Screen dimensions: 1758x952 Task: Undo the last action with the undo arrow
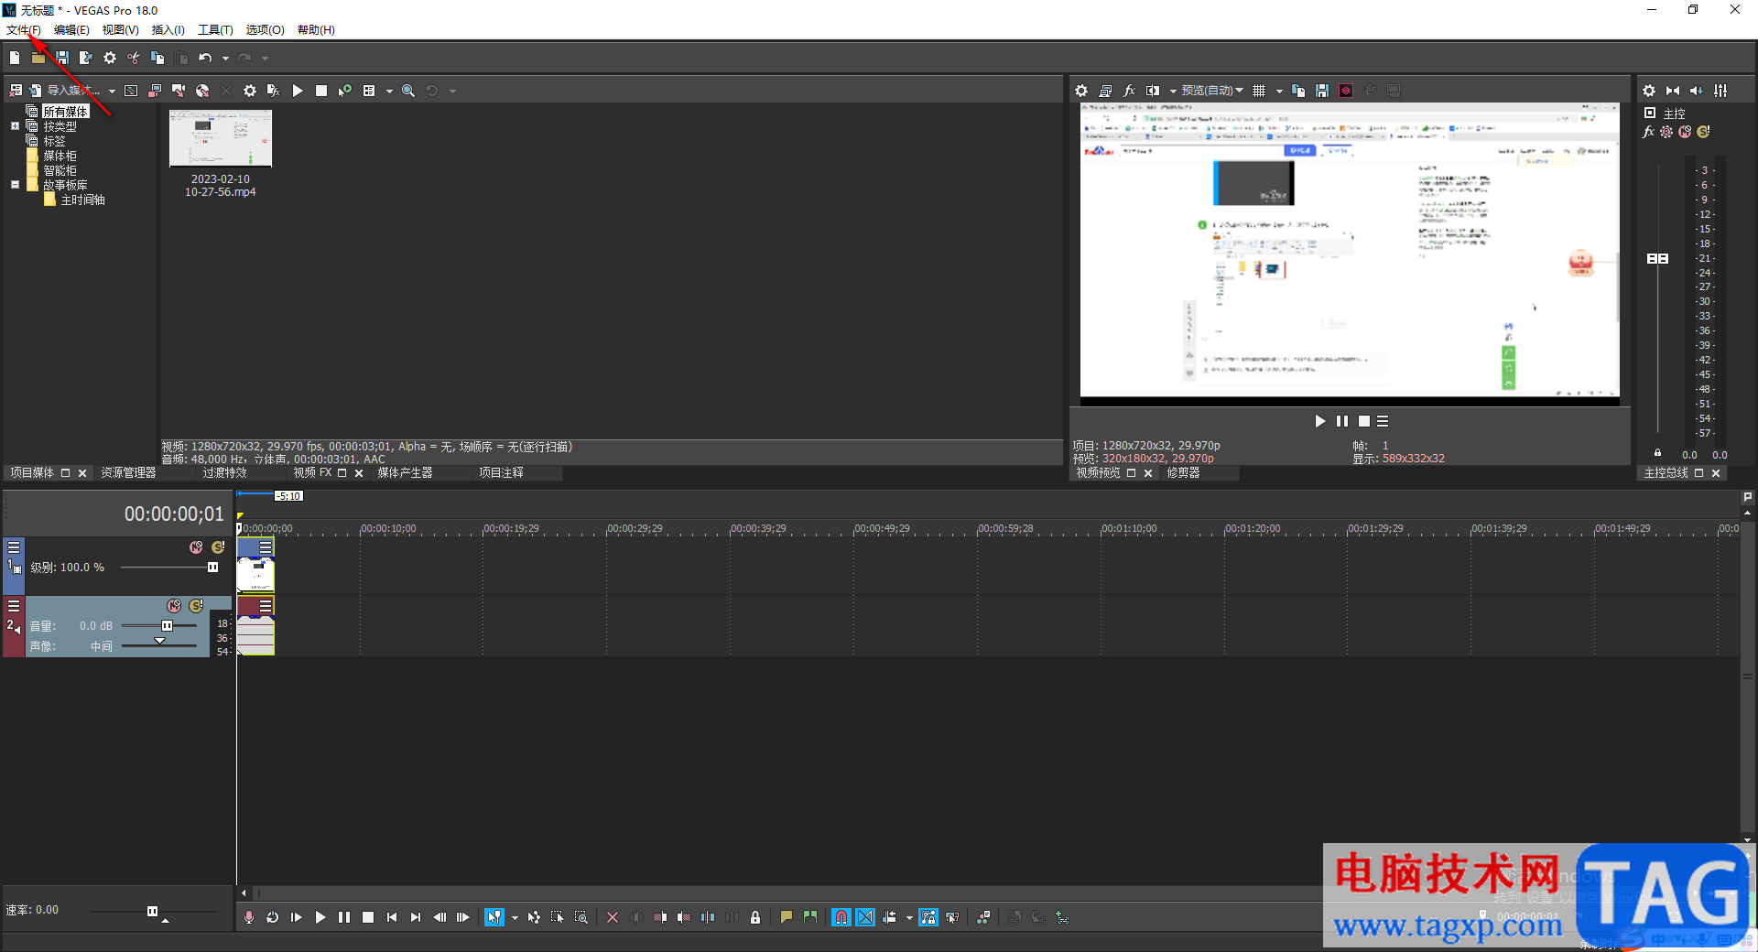[x=205, y=58]
